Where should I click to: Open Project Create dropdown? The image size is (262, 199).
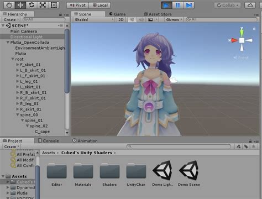pos(12,146)
